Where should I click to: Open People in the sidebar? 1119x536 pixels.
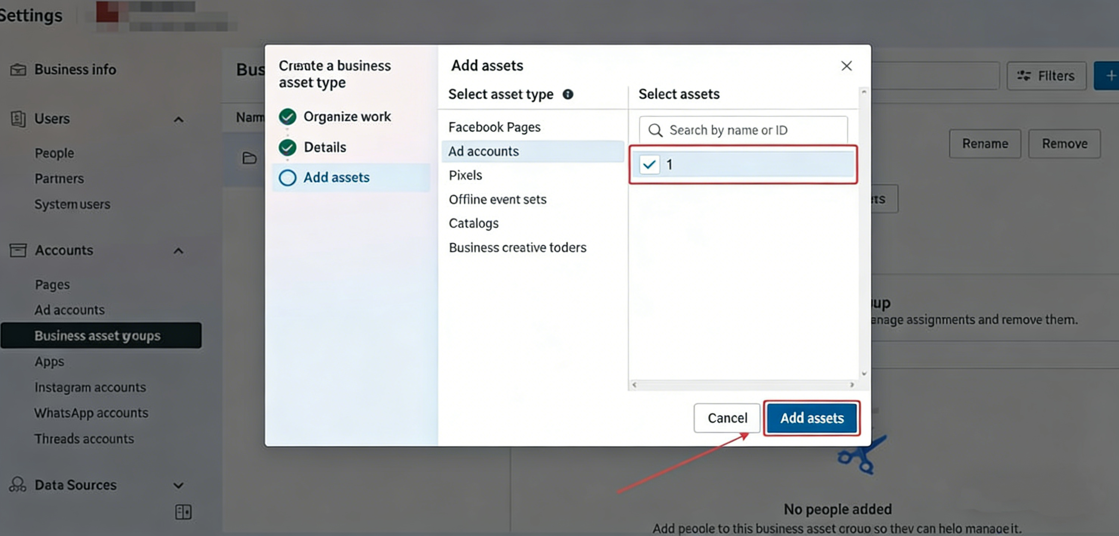[54, 153]
